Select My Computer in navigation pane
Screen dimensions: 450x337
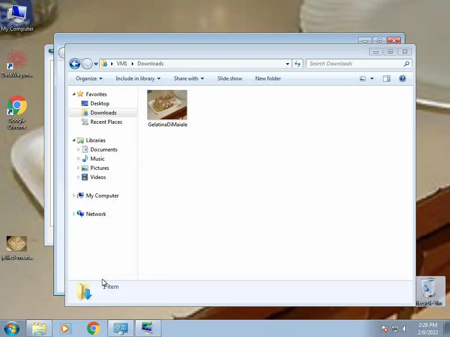102,196
